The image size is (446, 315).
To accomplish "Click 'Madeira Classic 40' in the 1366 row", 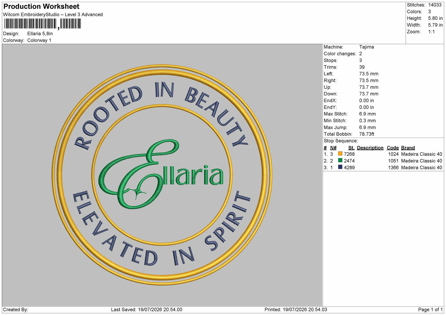I will 422,168.
